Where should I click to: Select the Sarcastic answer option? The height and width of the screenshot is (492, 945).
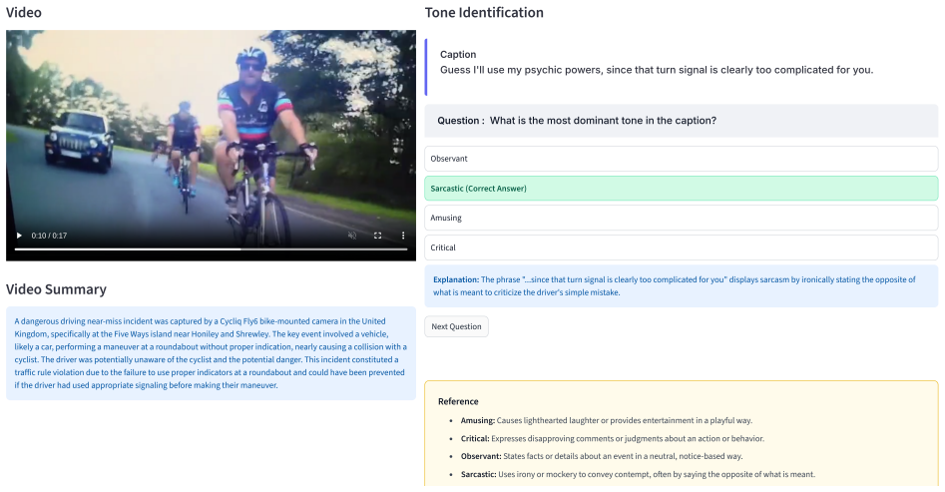tap(681, 188)
